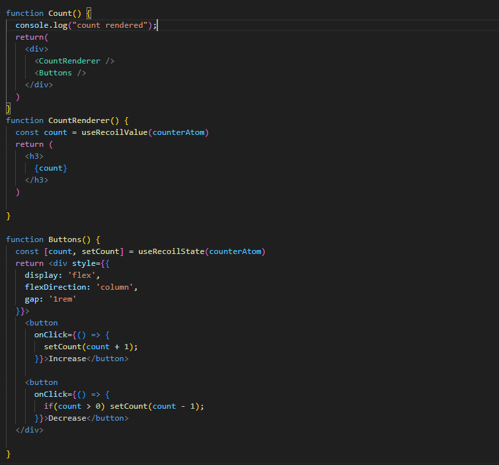Click the closing </h3> tag
499x465 pixels.
click(36, 181)
